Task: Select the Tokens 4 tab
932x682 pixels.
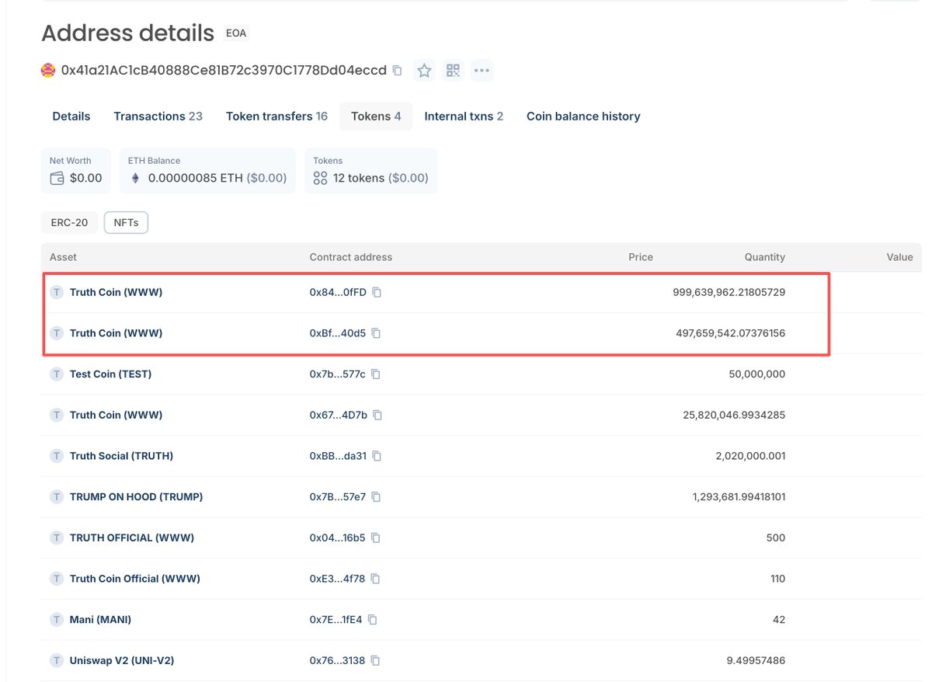Action: pos(376,117)
